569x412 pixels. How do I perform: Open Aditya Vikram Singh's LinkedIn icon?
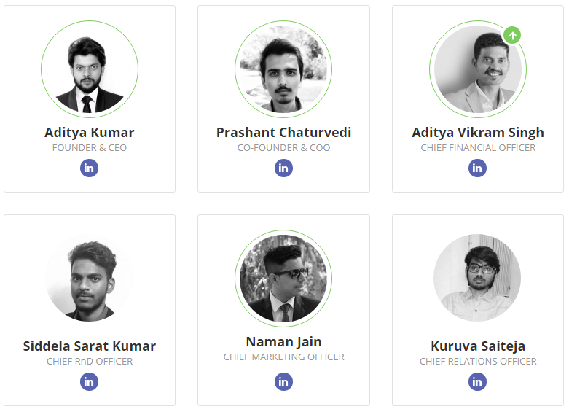point(477,168)
